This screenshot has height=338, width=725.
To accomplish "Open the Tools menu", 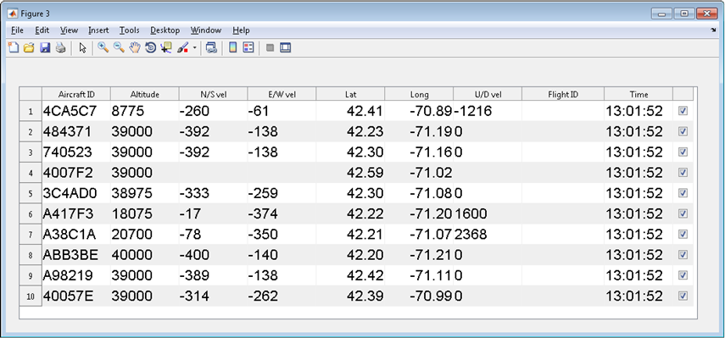I will (129, 30).
